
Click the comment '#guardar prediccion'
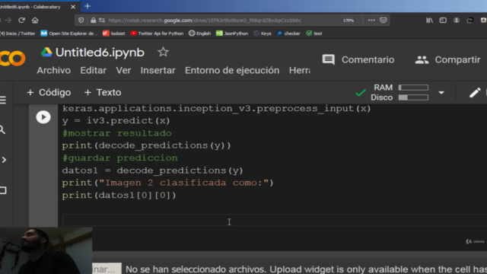point(119,158)
